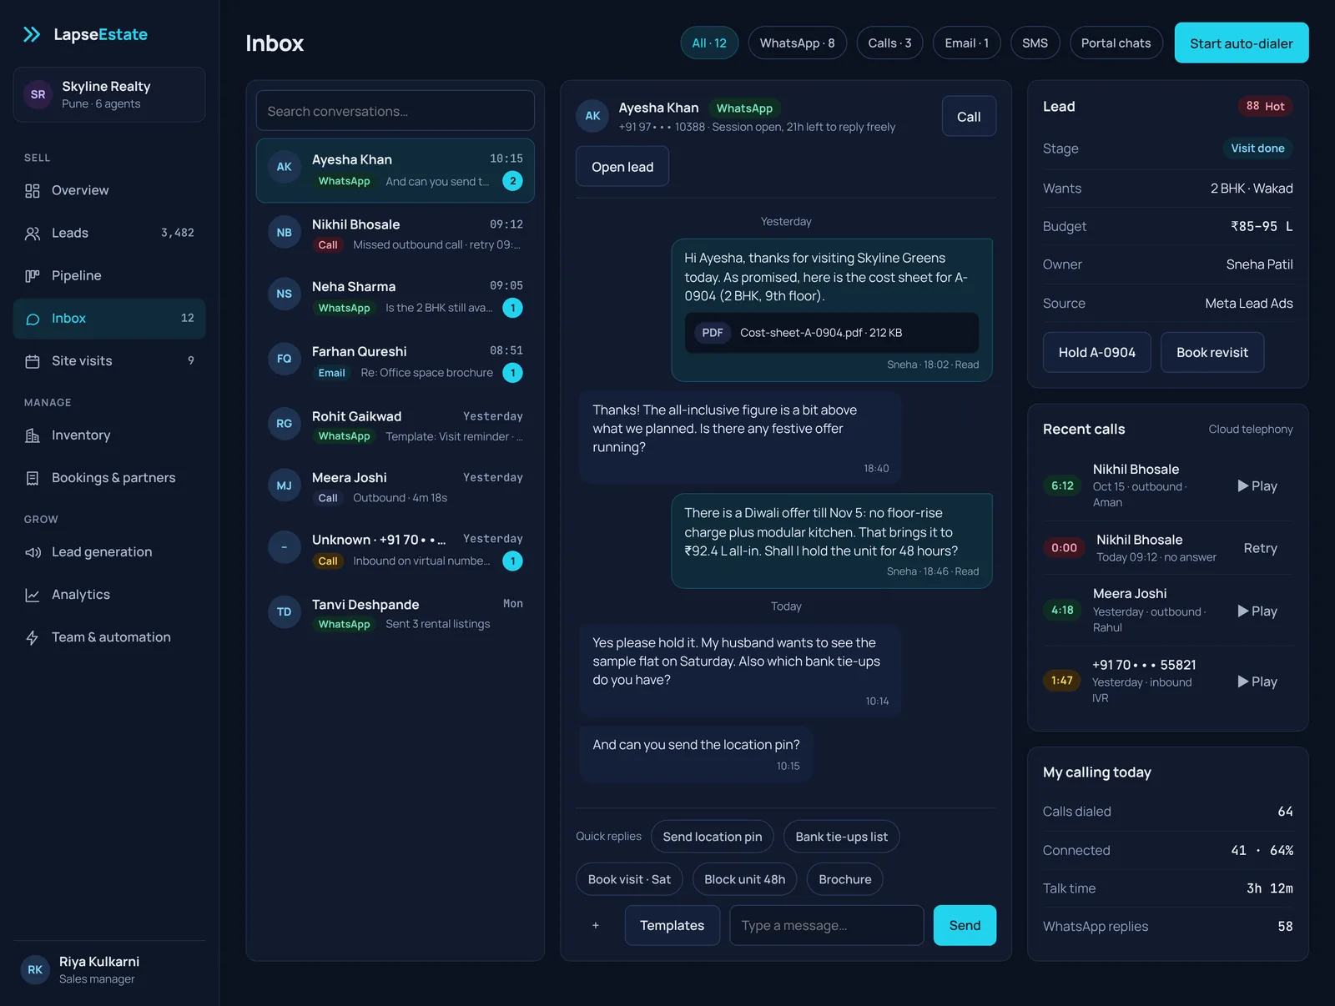Click the plus attachment icon beside Templates
Viewport: 1335px width, 1006px height.
pos(596,925)
